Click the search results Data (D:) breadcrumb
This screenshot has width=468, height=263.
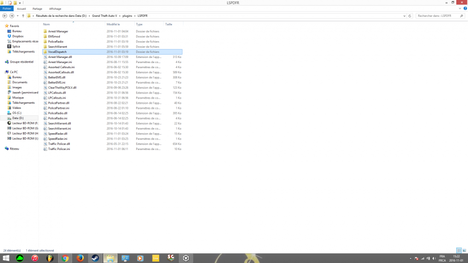coord(61,16)
